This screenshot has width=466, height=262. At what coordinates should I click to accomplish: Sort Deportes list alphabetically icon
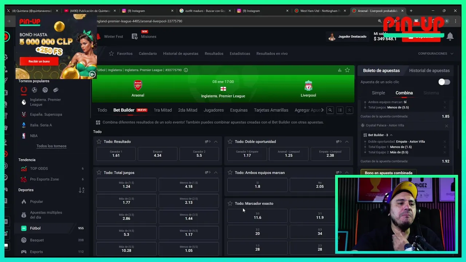click(x=82, y=190)
